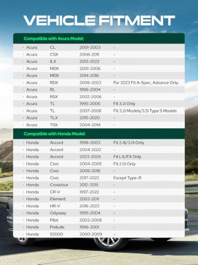This screenshot has height=265, width=198.
Task: Click the MDX 2014-2016 year range
Action: [89, 76]
